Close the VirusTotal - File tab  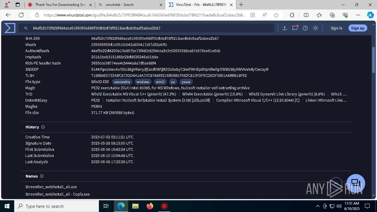[x=231, y=5]
